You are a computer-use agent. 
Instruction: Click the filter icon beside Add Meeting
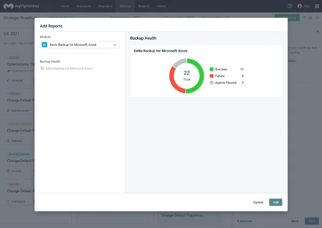(x=304, y=18)
